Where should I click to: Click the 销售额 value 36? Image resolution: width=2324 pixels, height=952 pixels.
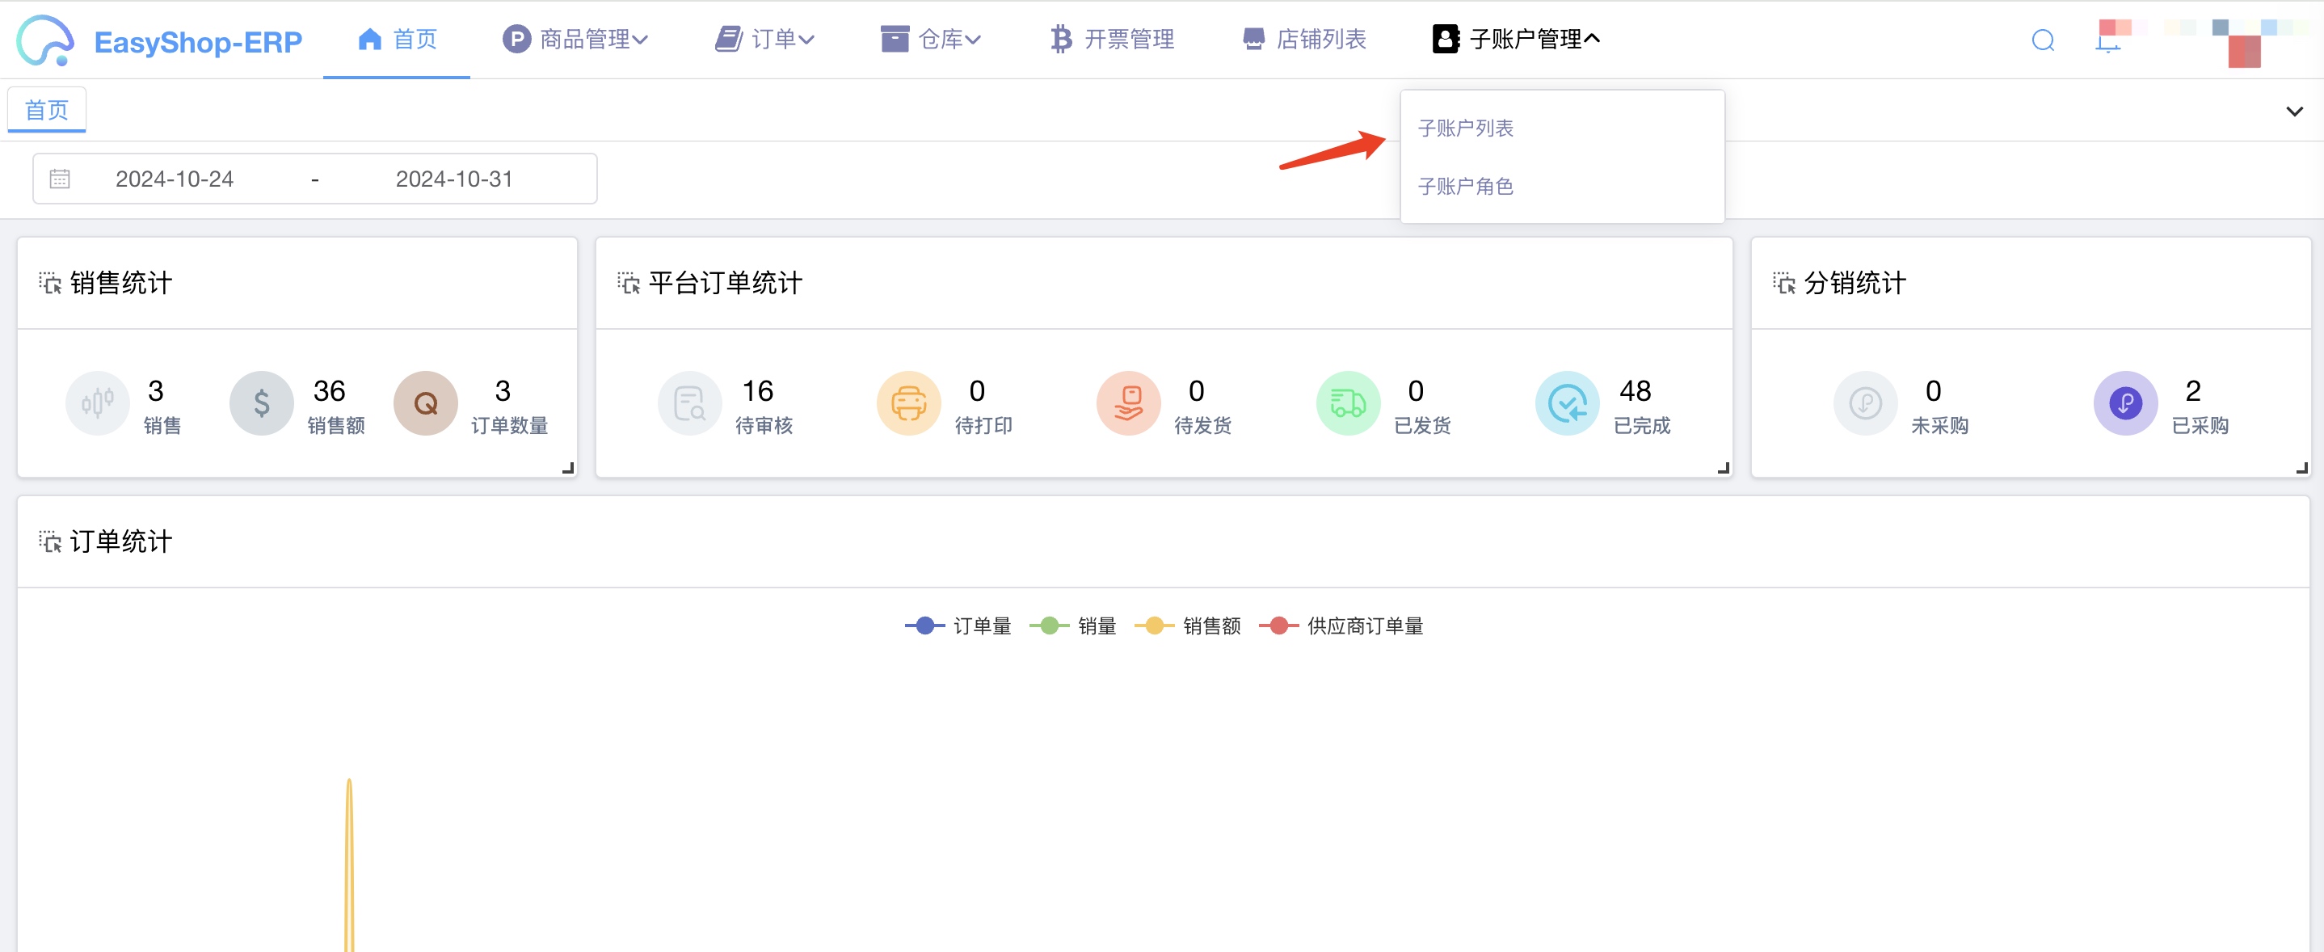[330, 390]
